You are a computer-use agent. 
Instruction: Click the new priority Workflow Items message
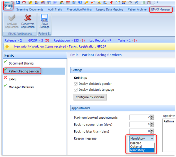click(x=60, y=47)
